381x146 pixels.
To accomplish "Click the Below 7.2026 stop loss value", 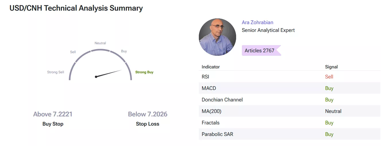I will coord(147,114).
